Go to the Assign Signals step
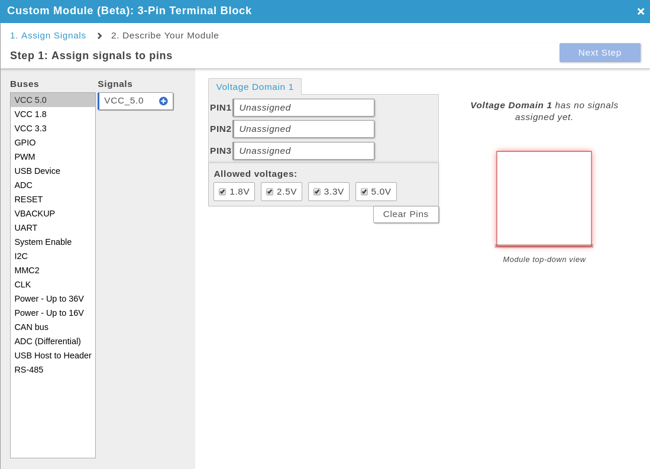The height and width of the screenshot is (469, 650). (x=48, y=35)
